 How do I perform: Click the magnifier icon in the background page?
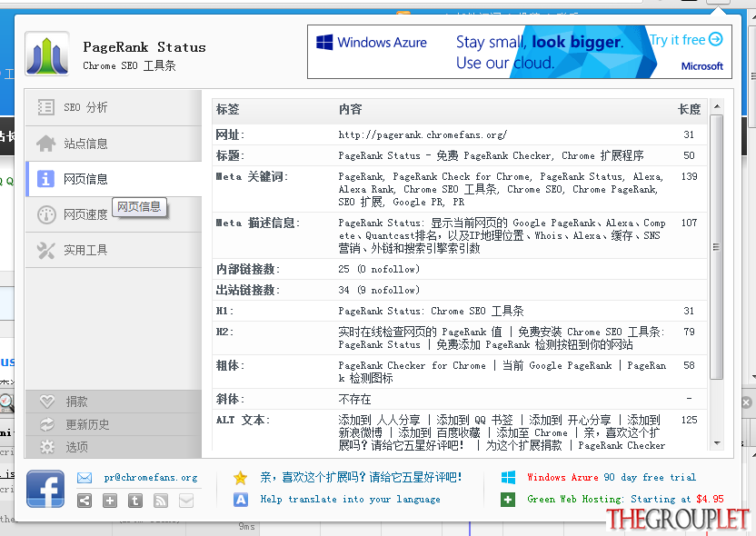coord(6,402)
